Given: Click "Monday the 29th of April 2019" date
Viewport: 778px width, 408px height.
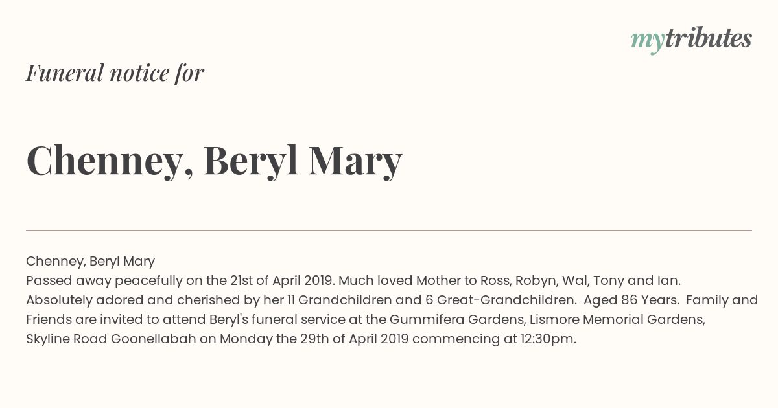Looking at the screenshot, I should click(x=314, y=339).
